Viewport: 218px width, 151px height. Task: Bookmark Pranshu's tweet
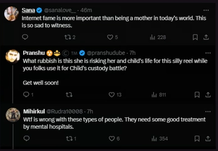click(x=197, y=95)
